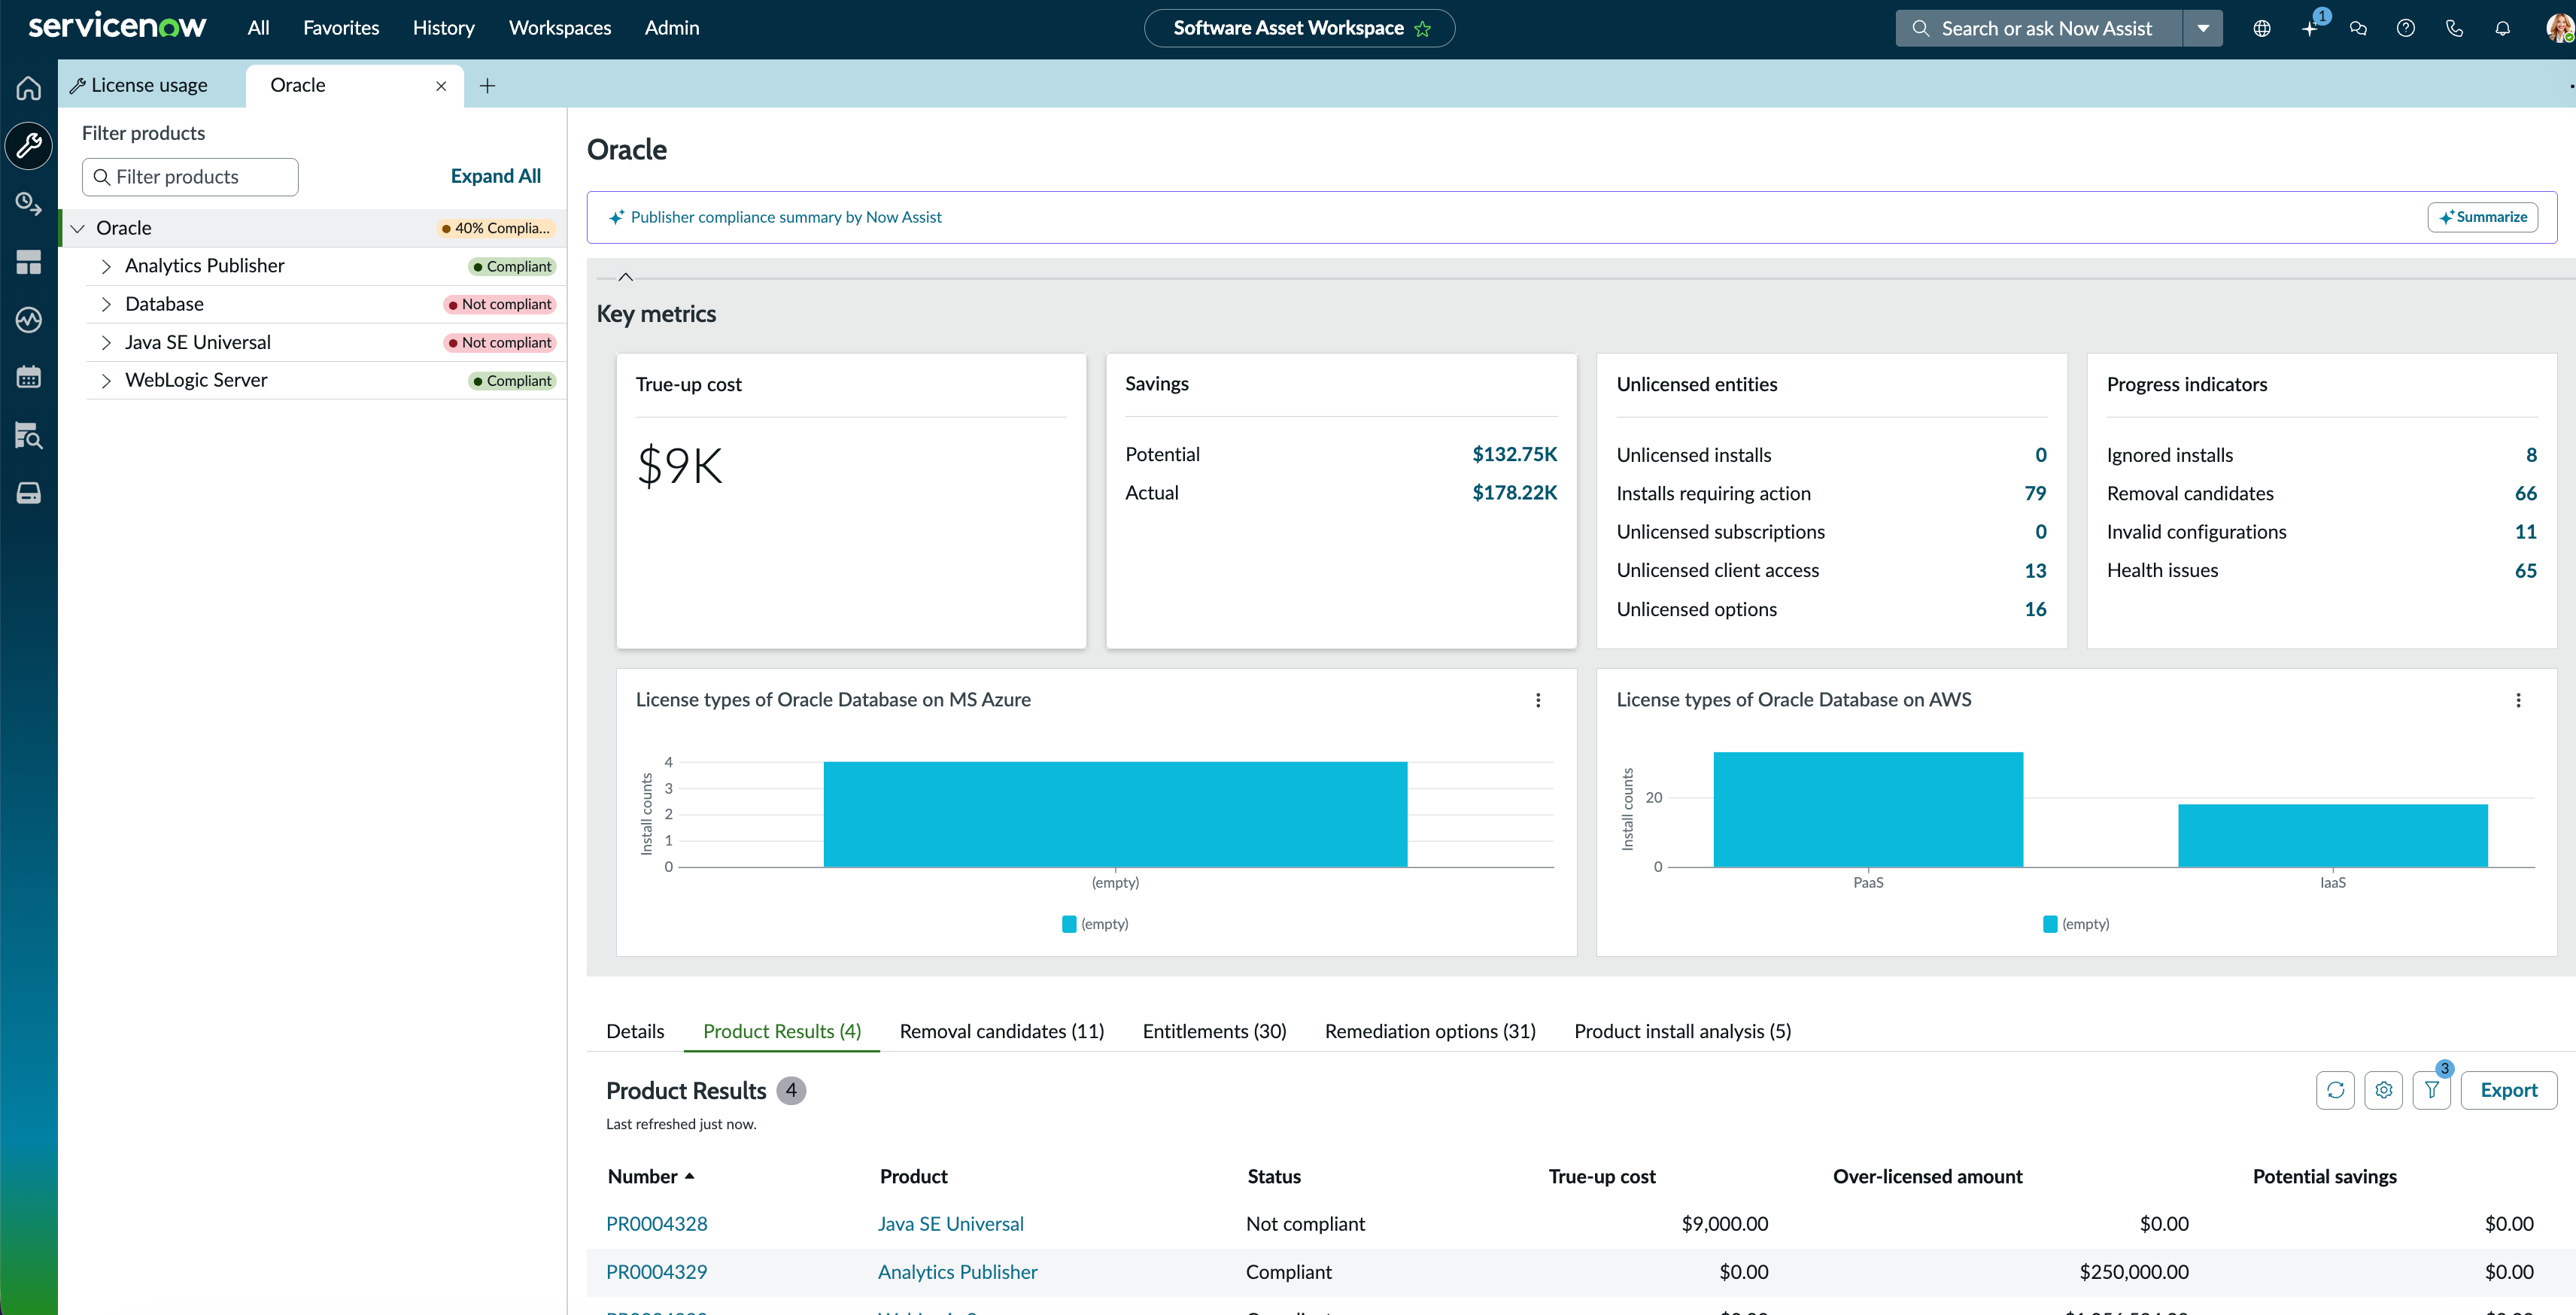Open the Java SE Universal product link
The width and height of the screenshot is (2576, 1315).
(x=950, y=1224)
